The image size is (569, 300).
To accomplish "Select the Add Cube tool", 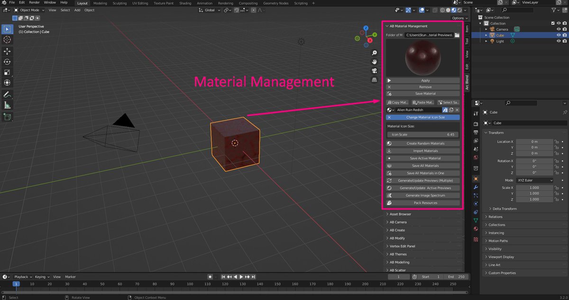I will [8, 117].
